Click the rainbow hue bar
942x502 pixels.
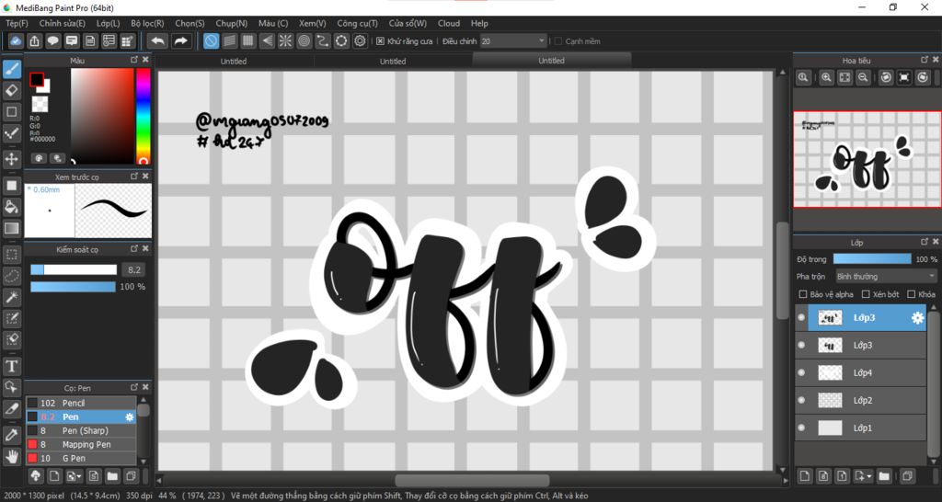tap(143, 116)
